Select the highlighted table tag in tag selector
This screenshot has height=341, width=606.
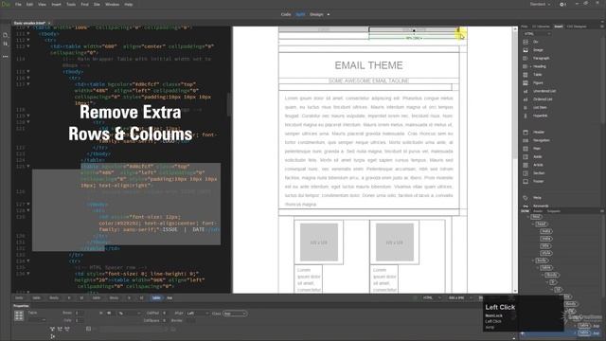(156, 298)
